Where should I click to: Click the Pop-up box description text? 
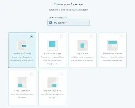pyautogui.click(x=82, y=59)
